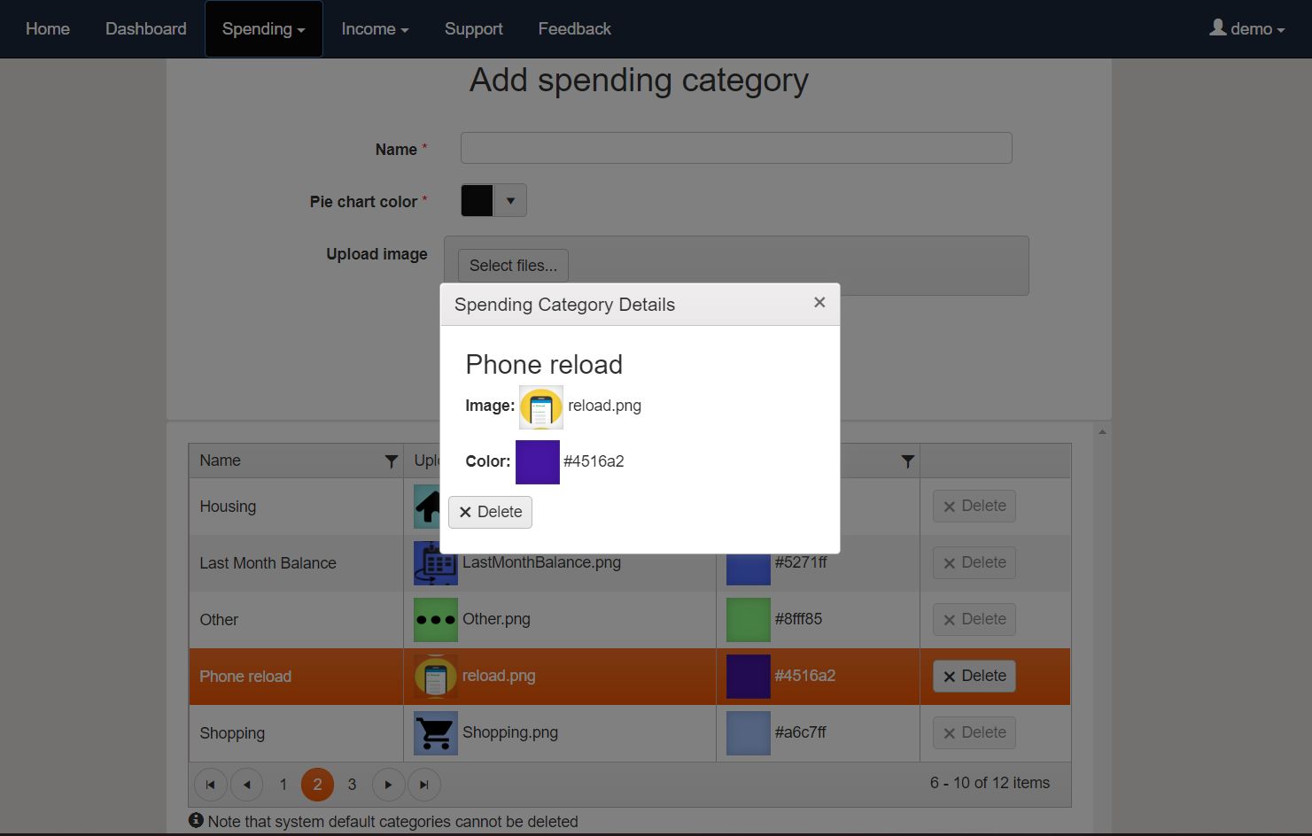Jump to the last page of the grid
The image size is (1312, 836).
pos(424,785)
